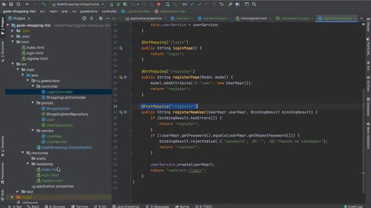Commit changes with the green checkmark
The height and width of the screenshot is (208, 371).
199,4
